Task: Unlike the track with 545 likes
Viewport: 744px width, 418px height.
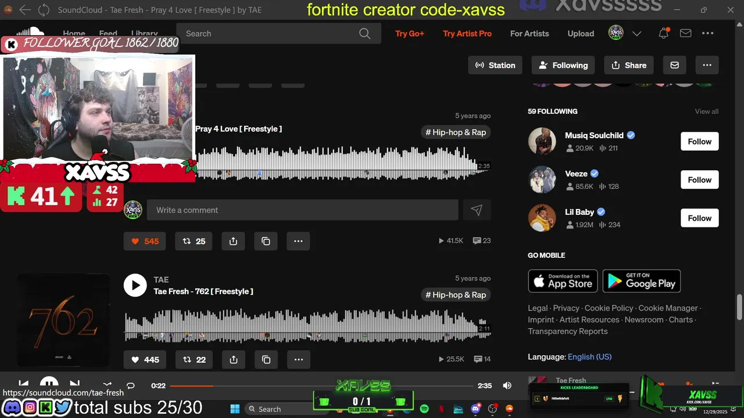Action: coord(145,241)
